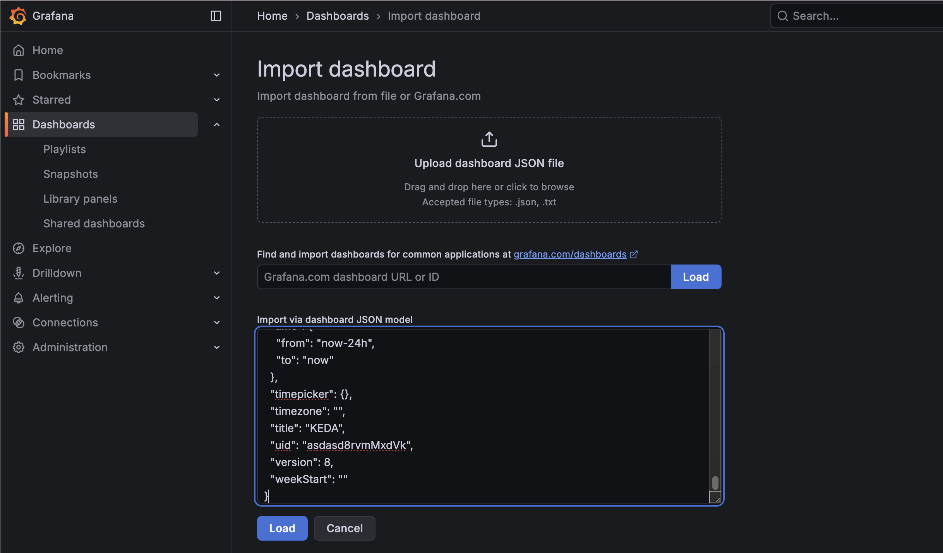The width and height of the screenshot is (943, 553).
Task: Go to Home breadcrumb link
Action: pyautogui.click(x=272, y=16)
